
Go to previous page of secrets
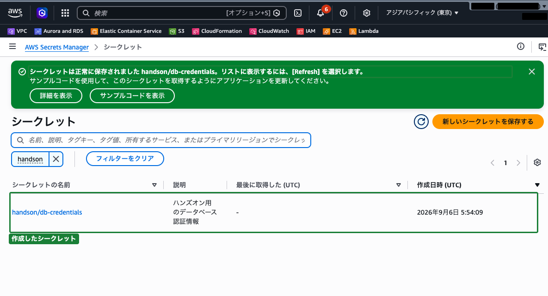(493, 163)
